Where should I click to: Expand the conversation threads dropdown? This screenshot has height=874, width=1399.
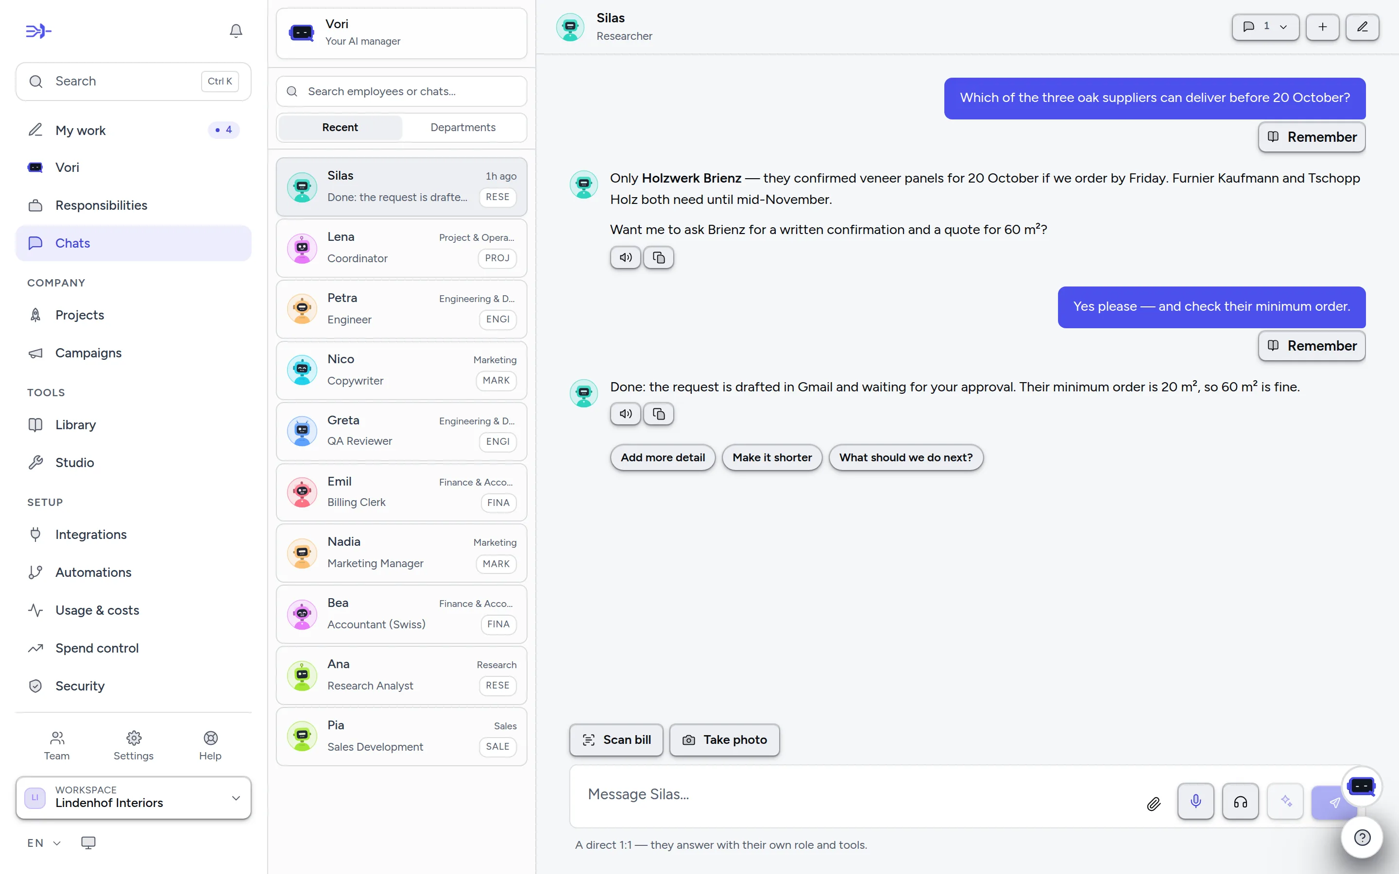pos(1265,27)
